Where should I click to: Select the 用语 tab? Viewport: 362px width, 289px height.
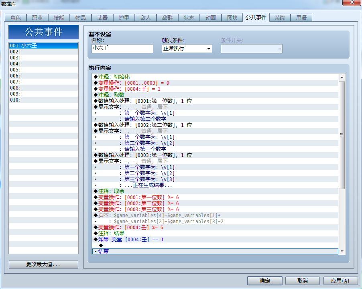pyautogui.click(x=301, y=18)
